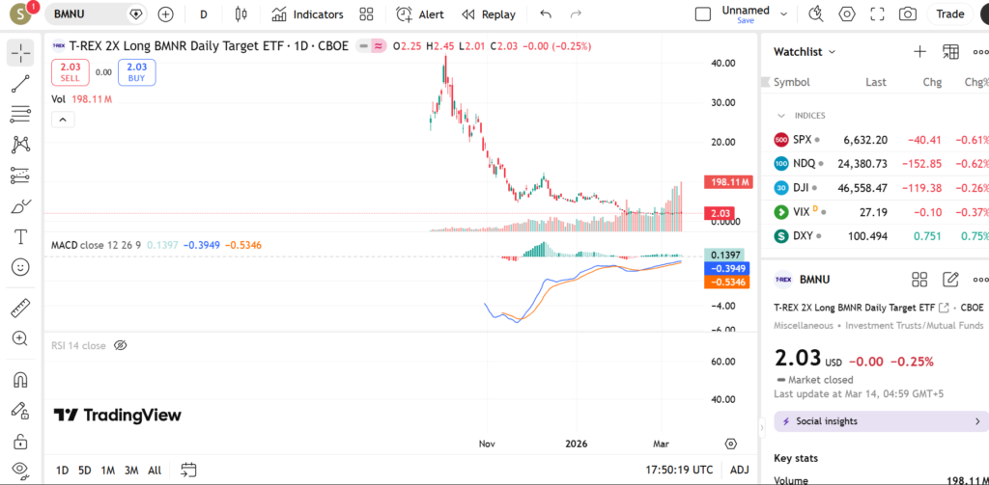989x485 pixels.
Task: Open the Indicators dialog
Action: click(x=307, y=14)
